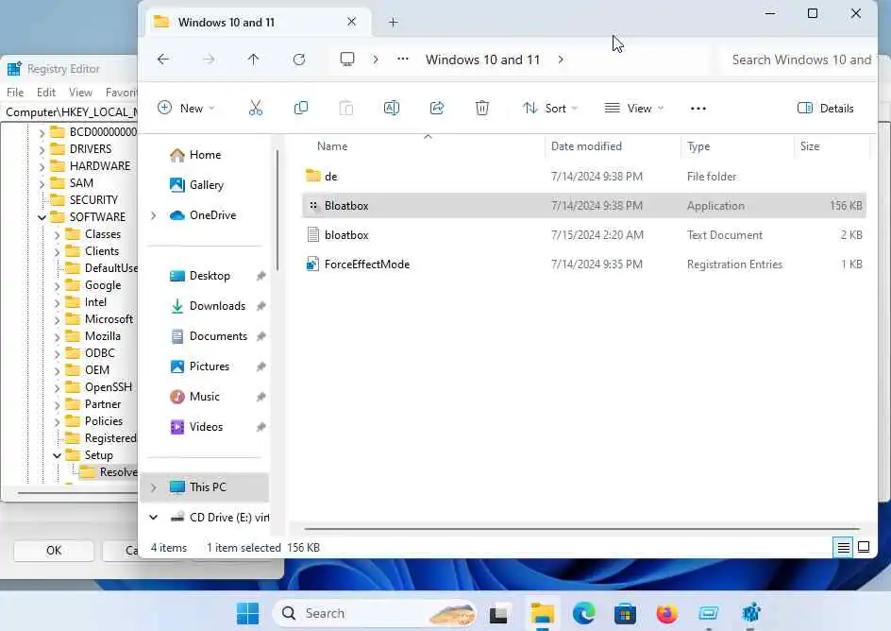Click Registry Editor icon on the taskbar
Screen dimensions: 891x631
(x=751, y=613)
